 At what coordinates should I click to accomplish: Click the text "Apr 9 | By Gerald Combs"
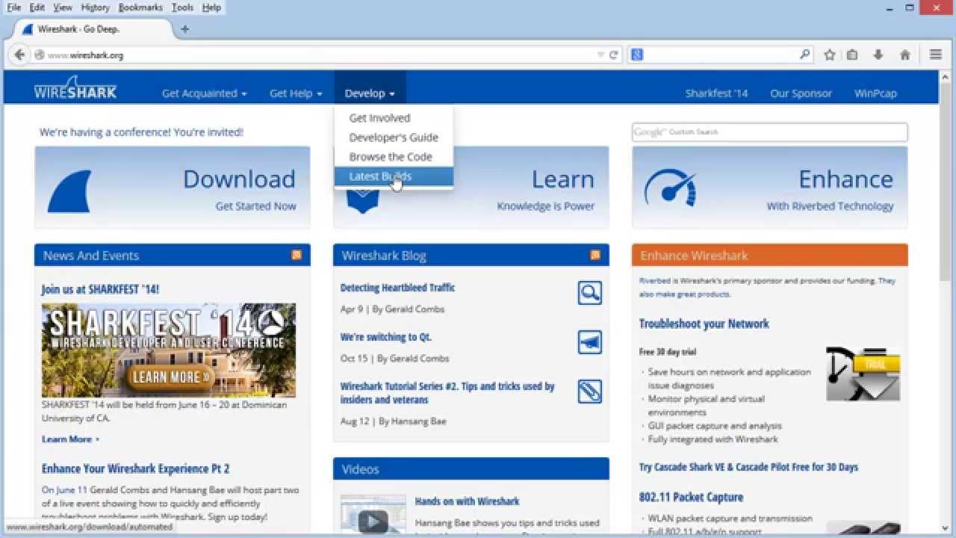coord(392,309)
